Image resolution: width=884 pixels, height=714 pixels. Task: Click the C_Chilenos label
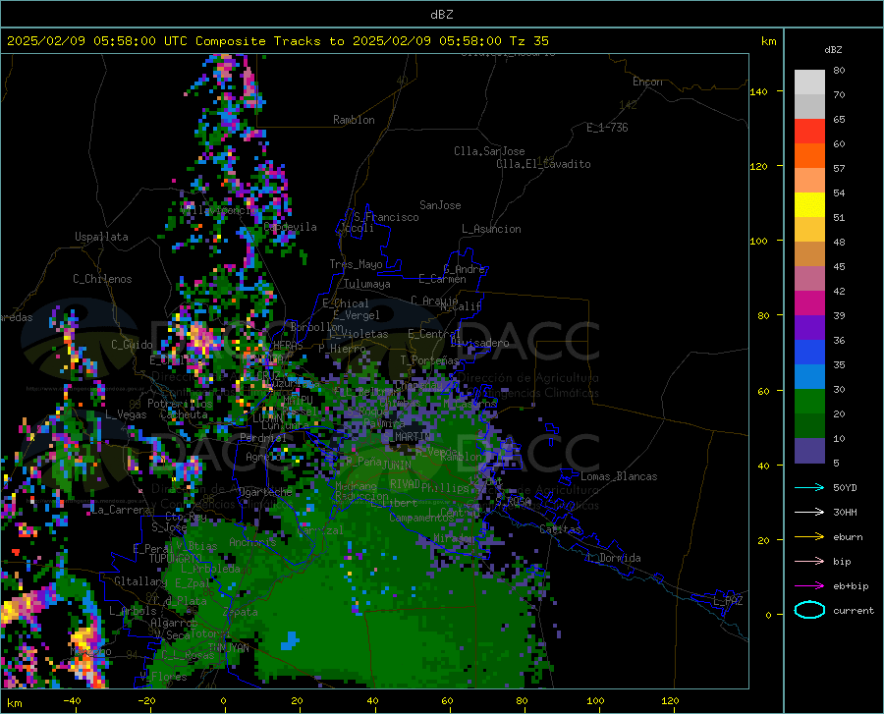click(102, 279)
